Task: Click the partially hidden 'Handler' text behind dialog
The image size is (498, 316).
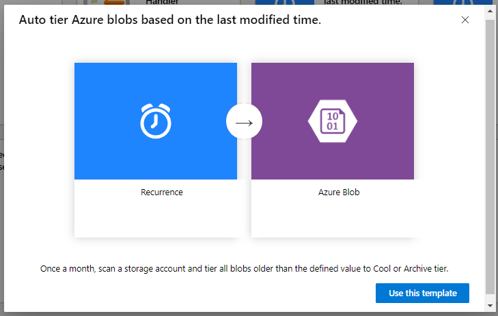Action: tap(162, 2)
